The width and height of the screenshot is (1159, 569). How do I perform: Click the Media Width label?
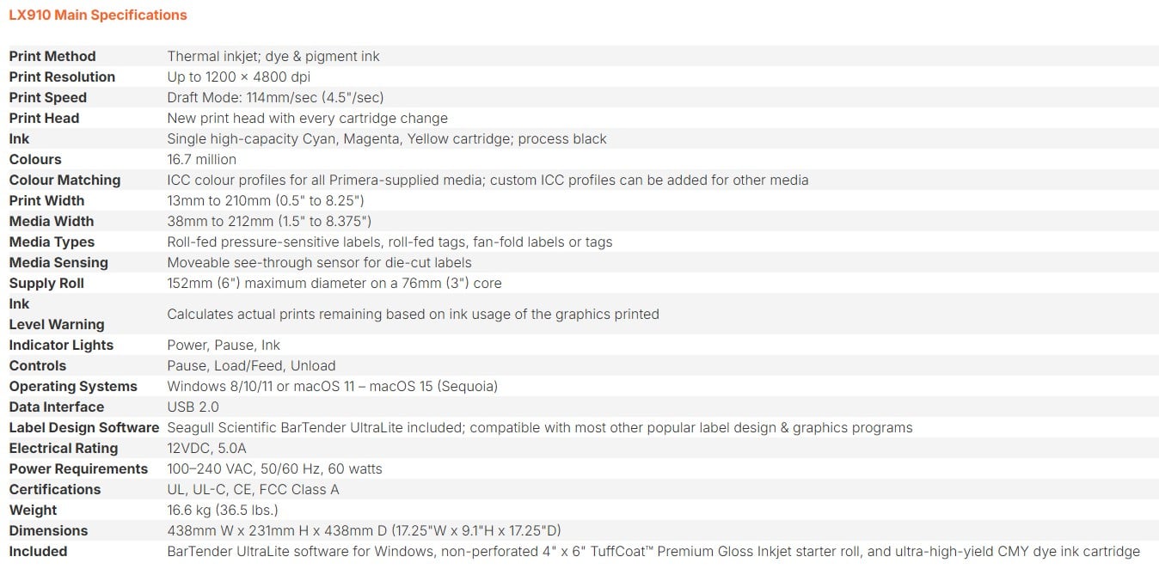pyautogui.click(x=52, y=221)
